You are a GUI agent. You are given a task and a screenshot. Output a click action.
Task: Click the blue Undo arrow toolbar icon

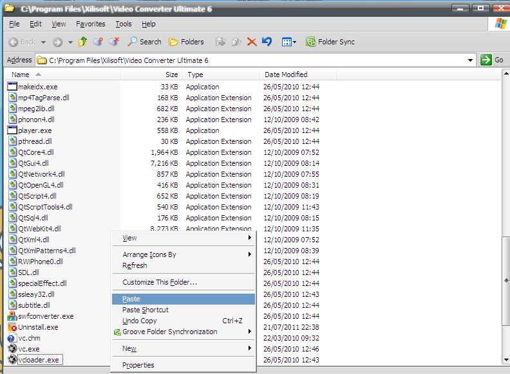point(267,42)
